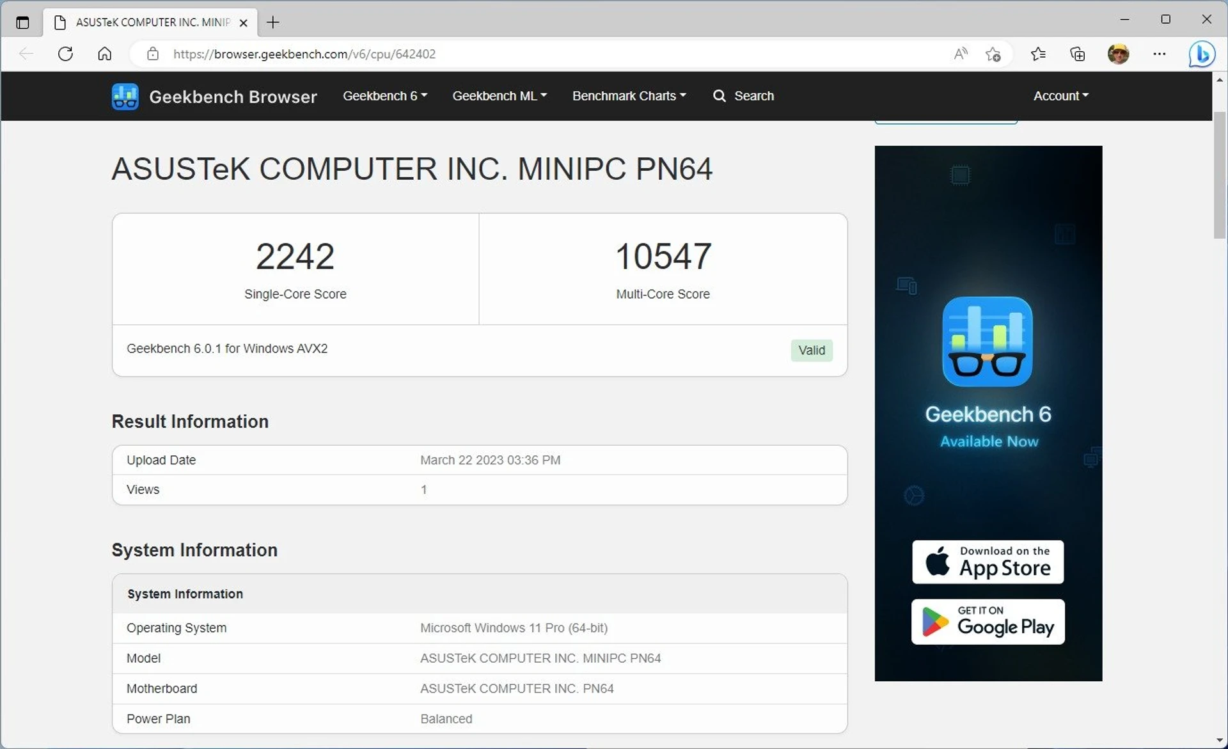Image resolution: width=1228 pixels, height=749 pixels.
Task: Click the Views row count value
Action: 423,490
